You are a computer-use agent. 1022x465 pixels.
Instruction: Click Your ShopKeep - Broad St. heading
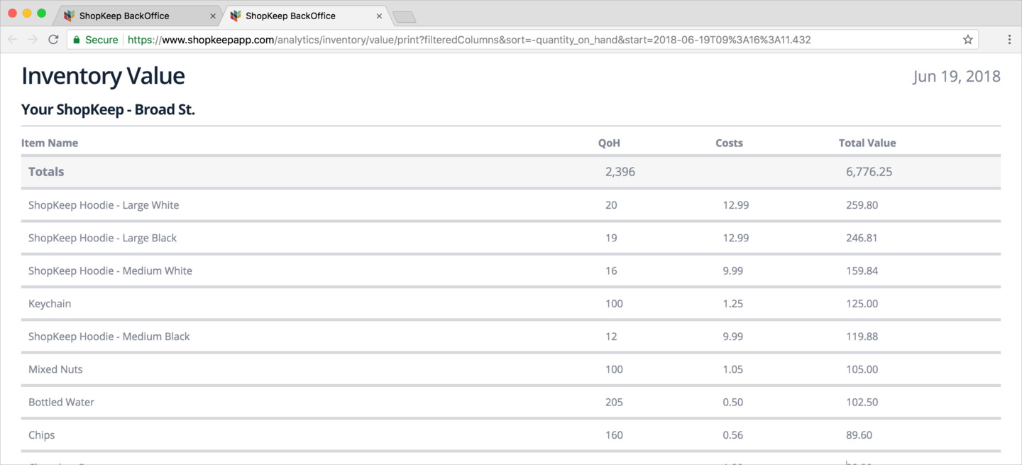pyautogui.click(x=108, y=110)
